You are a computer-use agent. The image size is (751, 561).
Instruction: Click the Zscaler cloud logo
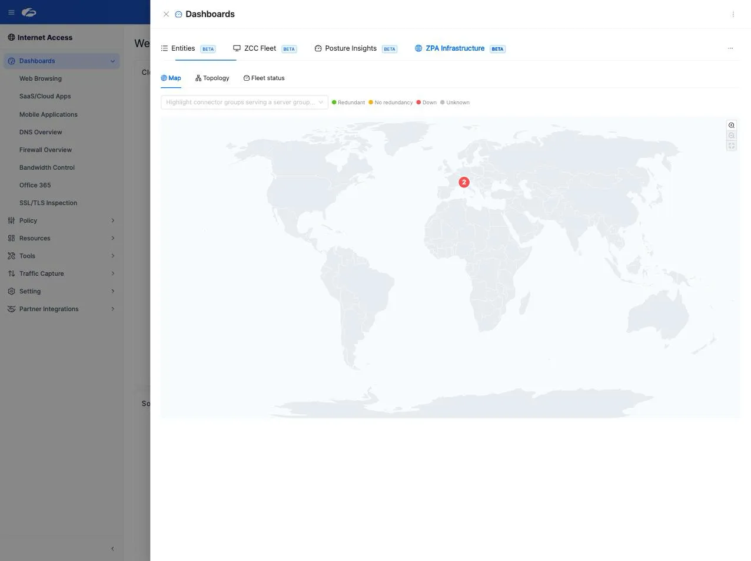point(29,12)
